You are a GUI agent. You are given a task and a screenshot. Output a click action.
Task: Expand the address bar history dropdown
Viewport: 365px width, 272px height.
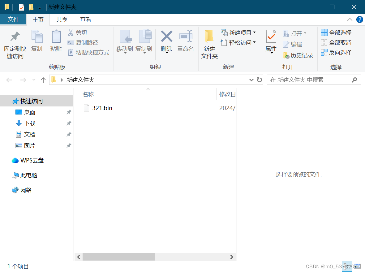coord(251,80)
